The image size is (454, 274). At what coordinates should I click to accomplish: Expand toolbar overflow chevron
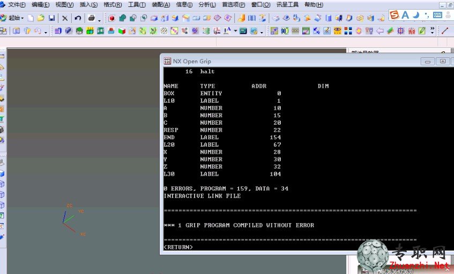tap(432, 30)
